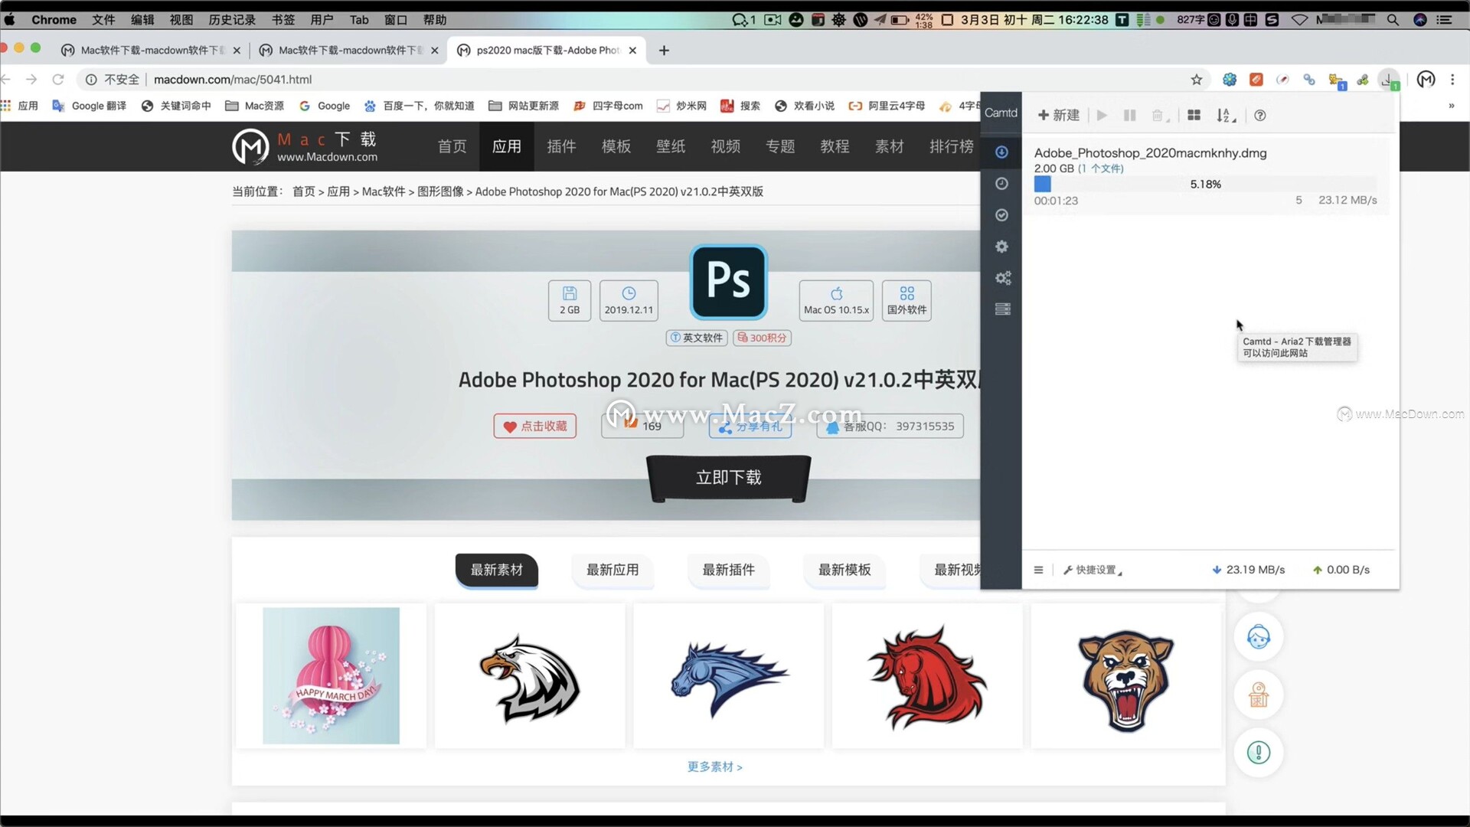Open 百度一下 bookmark
This screenshot has height=827, width=1470.
coord(420,106)
